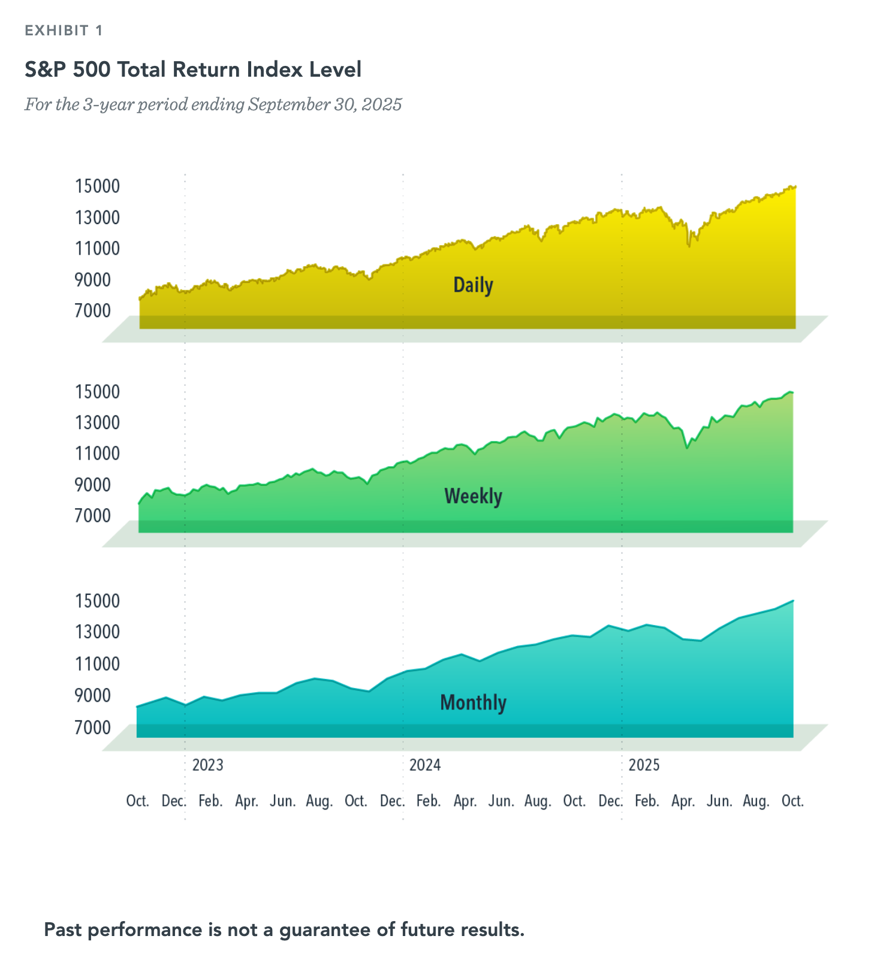Click the first Oct. label on the time axis
This screenshot has width=892, height=960.
[137, 801]
